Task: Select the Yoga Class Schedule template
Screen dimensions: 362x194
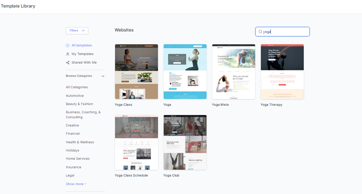Action: (136, 142)
